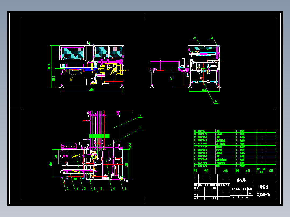Click the 1091.5 height dimension text
Image resolution: width=290 pixels, height=217 pixels.
(x=49, y=67)
